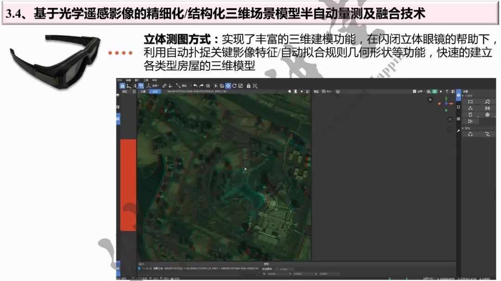
Task: Click the left-arrow icon in image view header
Action: click(289, 92)
